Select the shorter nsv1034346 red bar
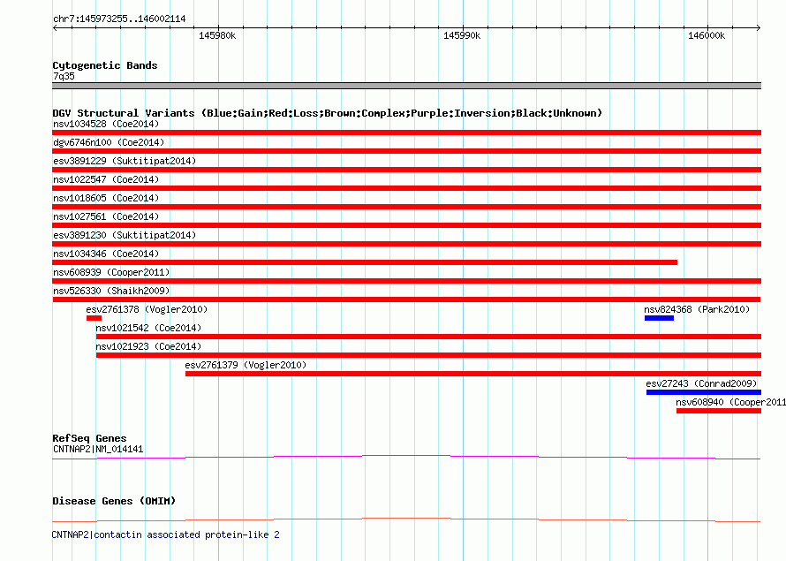Viewport: 786px width, 561px height. pyautogui.click(x=364, y=262)
